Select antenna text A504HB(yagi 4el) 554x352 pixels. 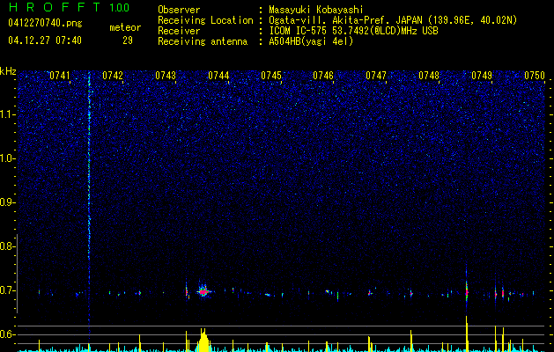(x=311, y=41)
